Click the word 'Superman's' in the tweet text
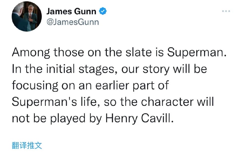 [44, 102]
